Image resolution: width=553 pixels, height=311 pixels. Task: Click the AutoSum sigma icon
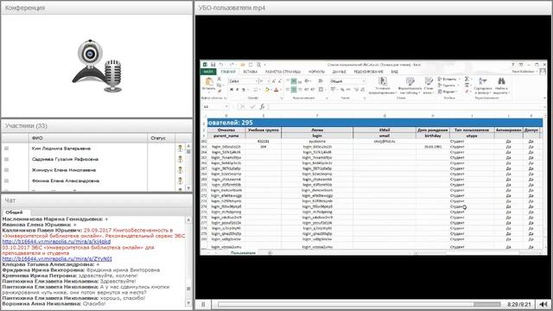(x=467, y=79)
